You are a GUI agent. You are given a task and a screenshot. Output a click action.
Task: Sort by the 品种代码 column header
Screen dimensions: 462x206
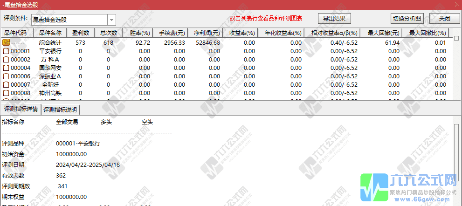(x=17, y=33)
